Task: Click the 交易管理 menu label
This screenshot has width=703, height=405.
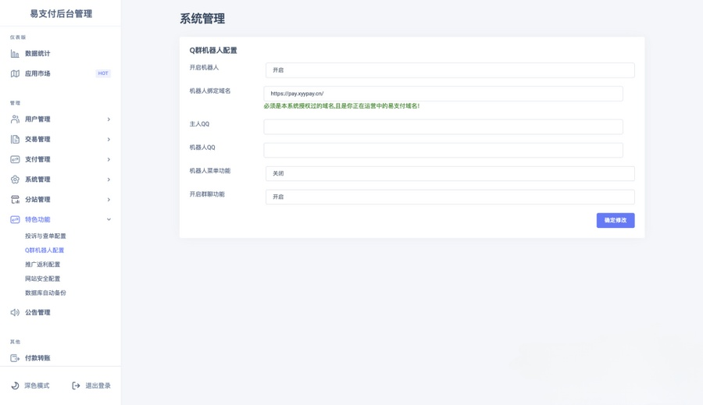Action: 37,140
